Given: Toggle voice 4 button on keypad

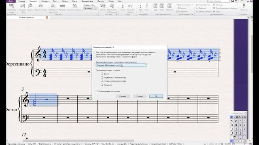Looking at the screenshot, I should tap(241, 141).
